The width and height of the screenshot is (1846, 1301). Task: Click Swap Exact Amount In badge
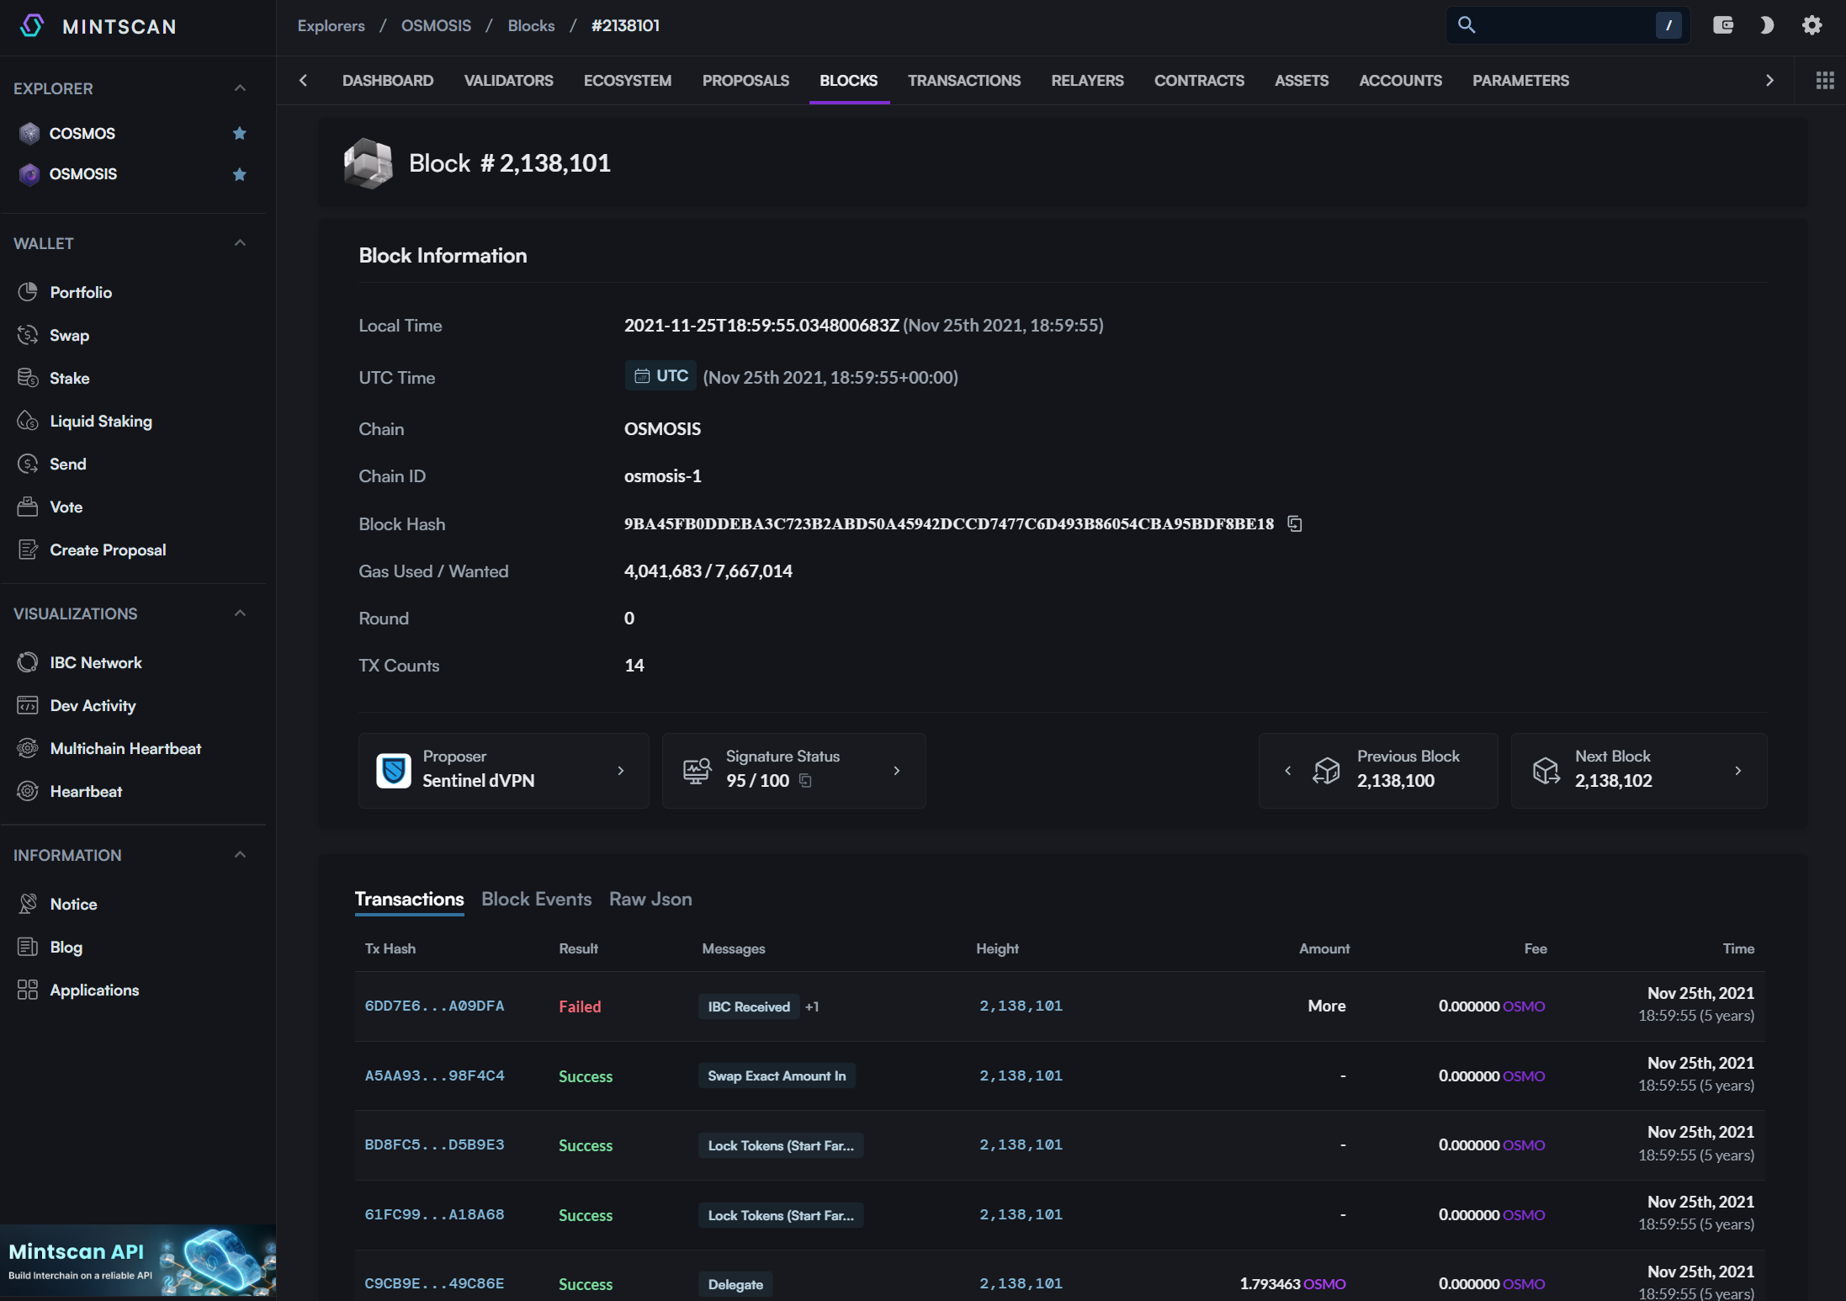point(777,1075)
